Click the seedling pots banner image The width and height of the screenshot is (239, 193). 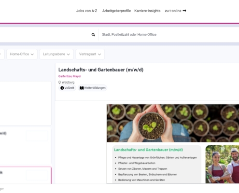(173, 123)
